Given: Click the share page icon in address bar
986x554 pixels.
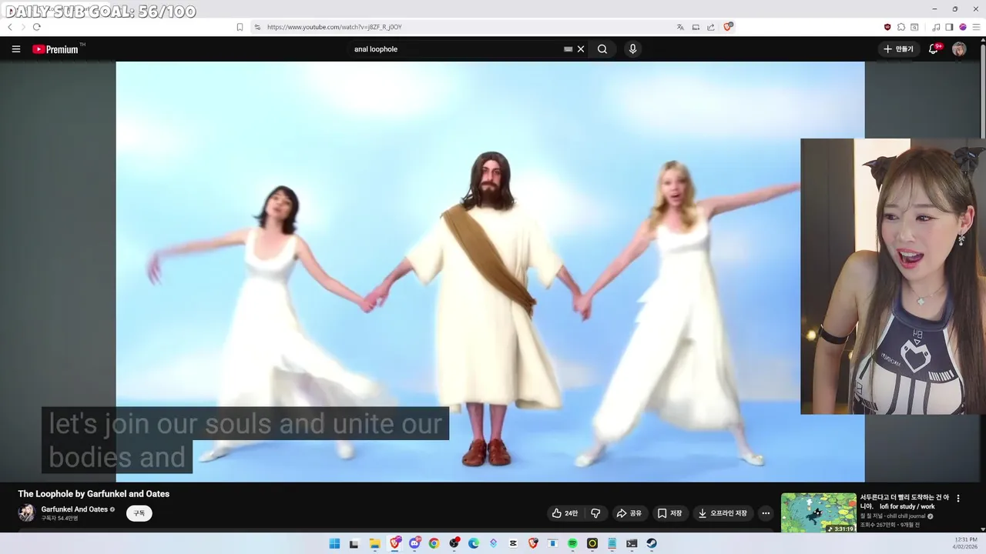Looking at the screenshot, I should pyautogui.click(x=710, y=27).
